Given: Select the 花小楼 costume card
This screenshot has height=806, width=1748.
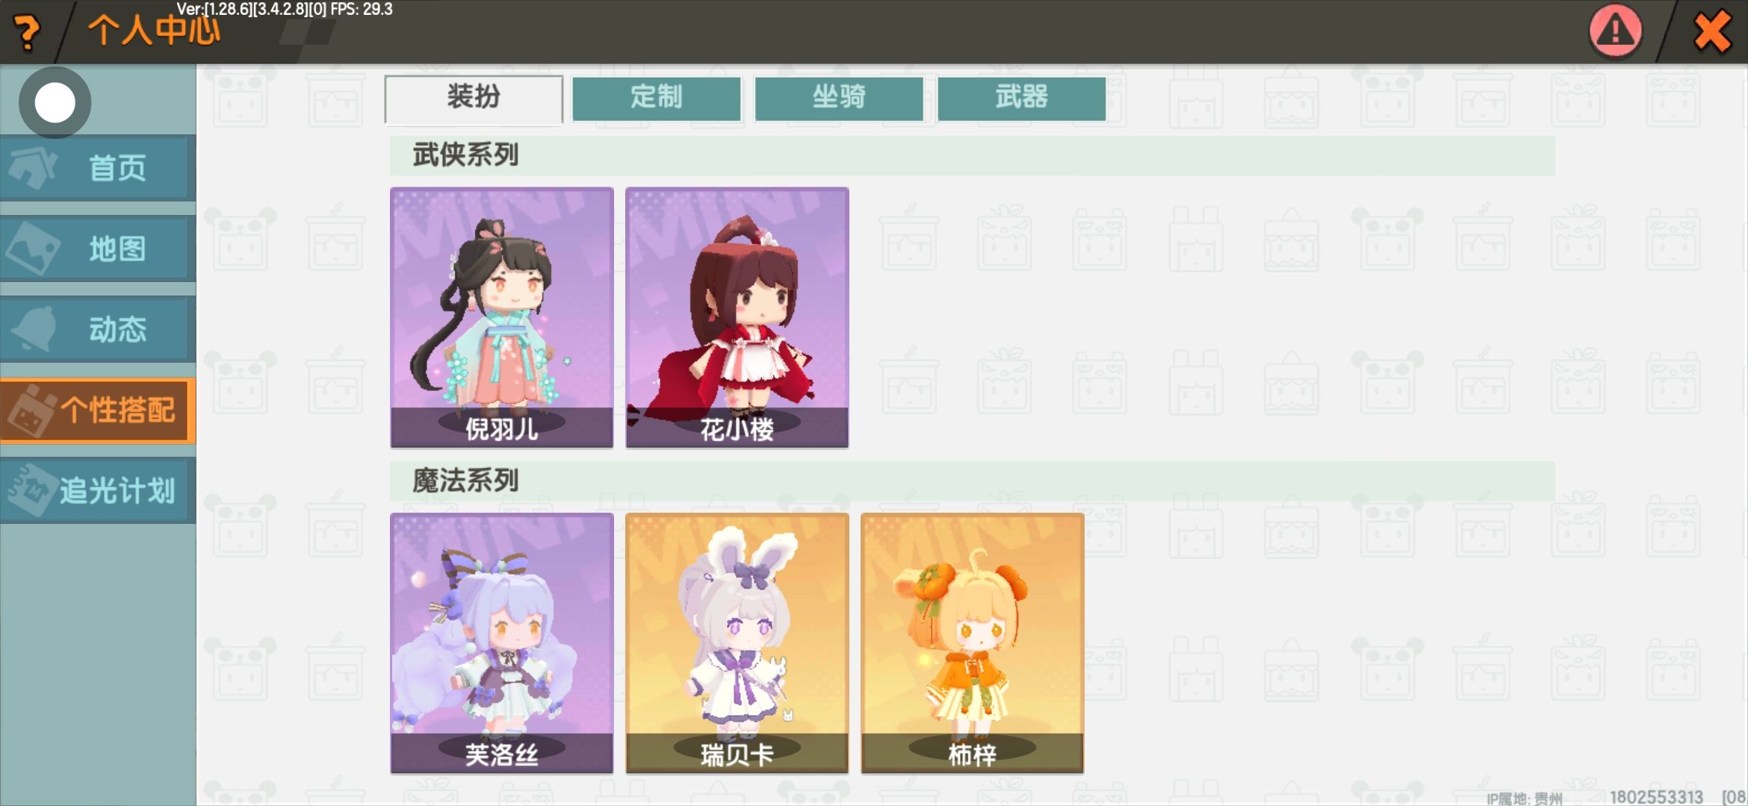Looking at the screenshot, I should click(737, 317).
